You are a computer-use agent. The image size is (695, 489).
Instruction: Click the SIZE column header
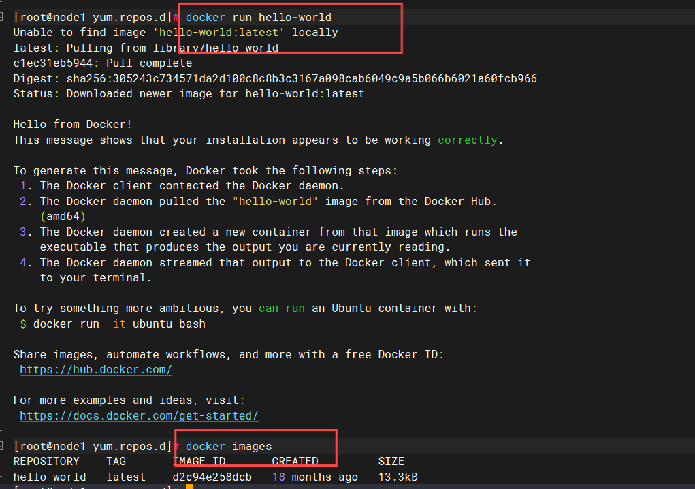[x=391, y=462]
